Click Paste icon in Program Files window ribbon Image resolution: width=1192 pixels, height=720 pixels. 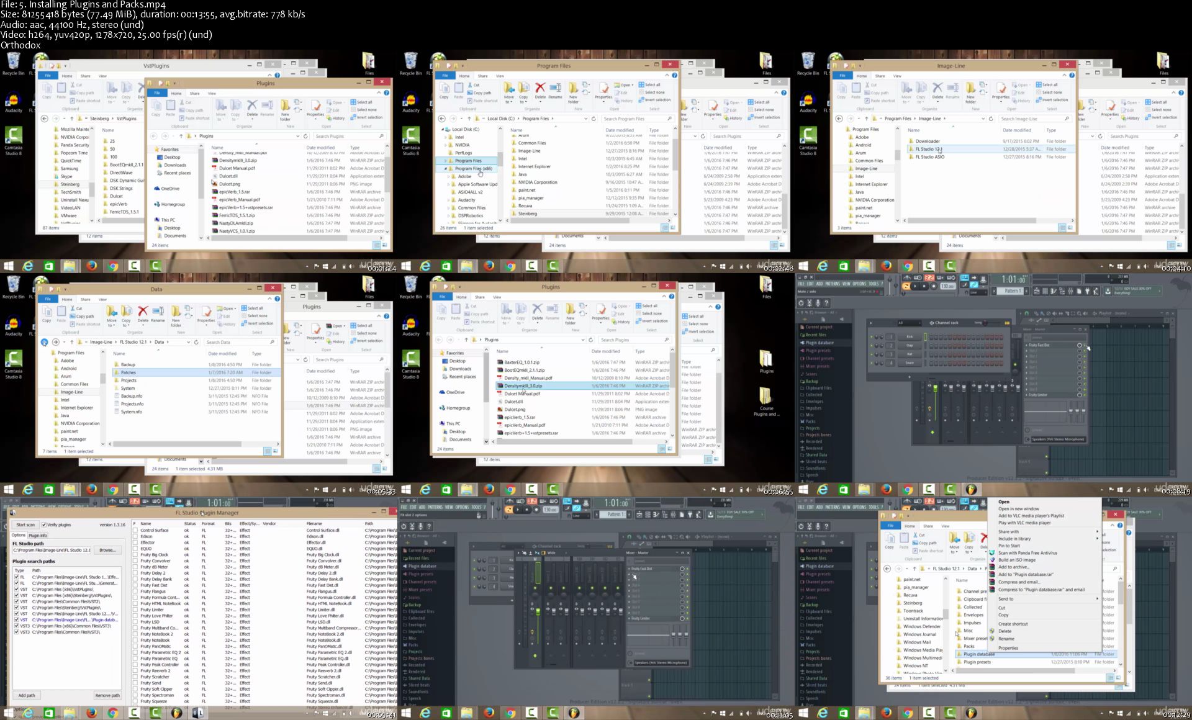pyautogui.click(x=458, y=88)
